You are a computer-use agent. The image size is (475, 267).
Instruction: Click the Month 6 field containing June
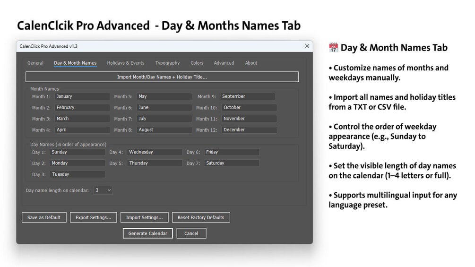coord(164,107)
